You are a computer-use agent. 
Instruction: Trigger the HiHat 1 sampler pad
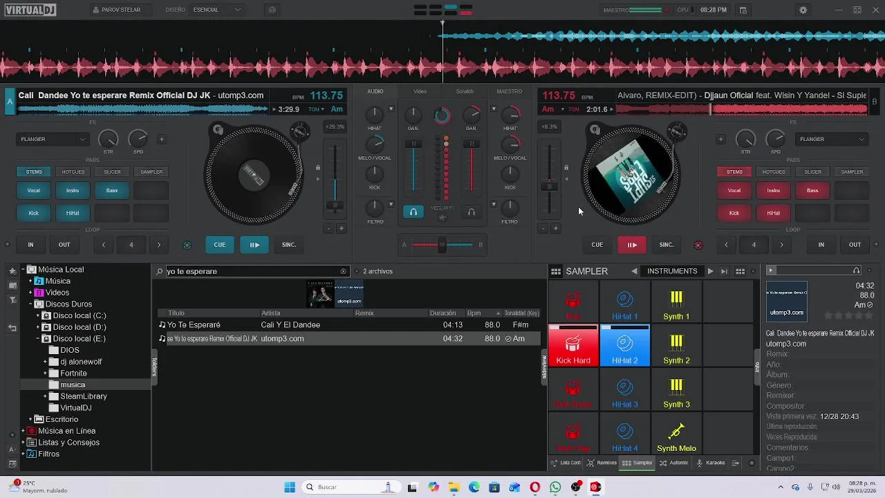625,302
